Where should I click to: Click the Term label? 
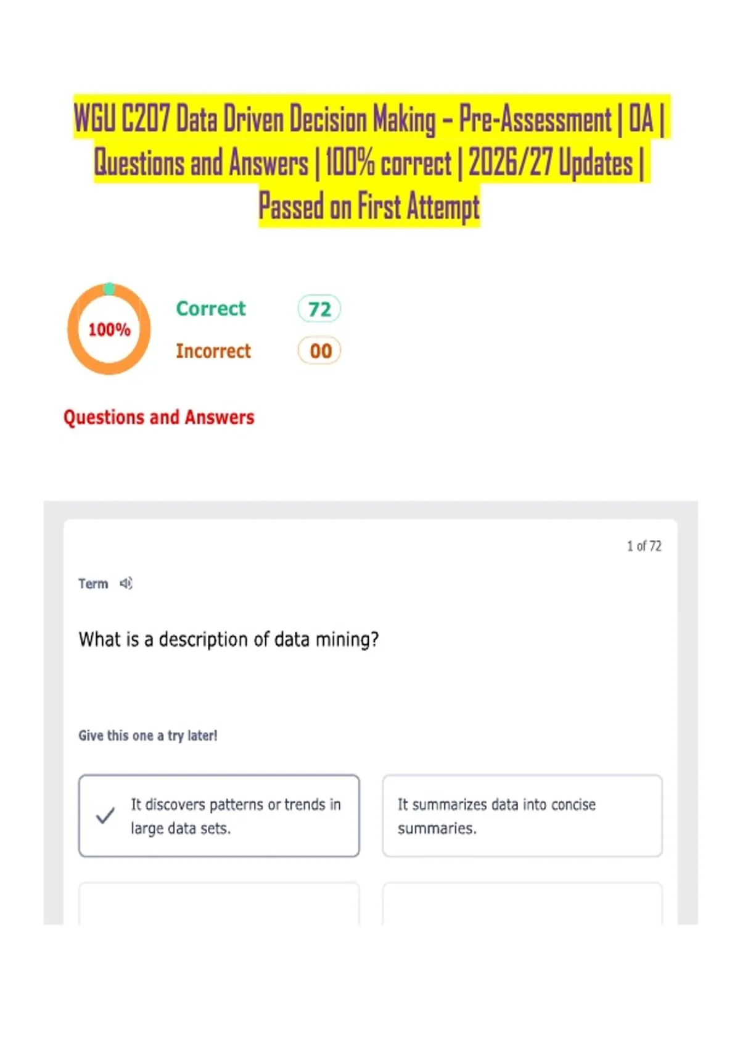tap(93, 584)
